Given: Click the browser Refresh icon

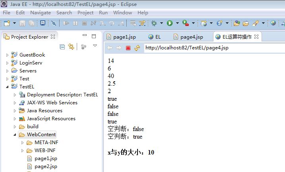Looking at the screenshot, I should 137,48.
